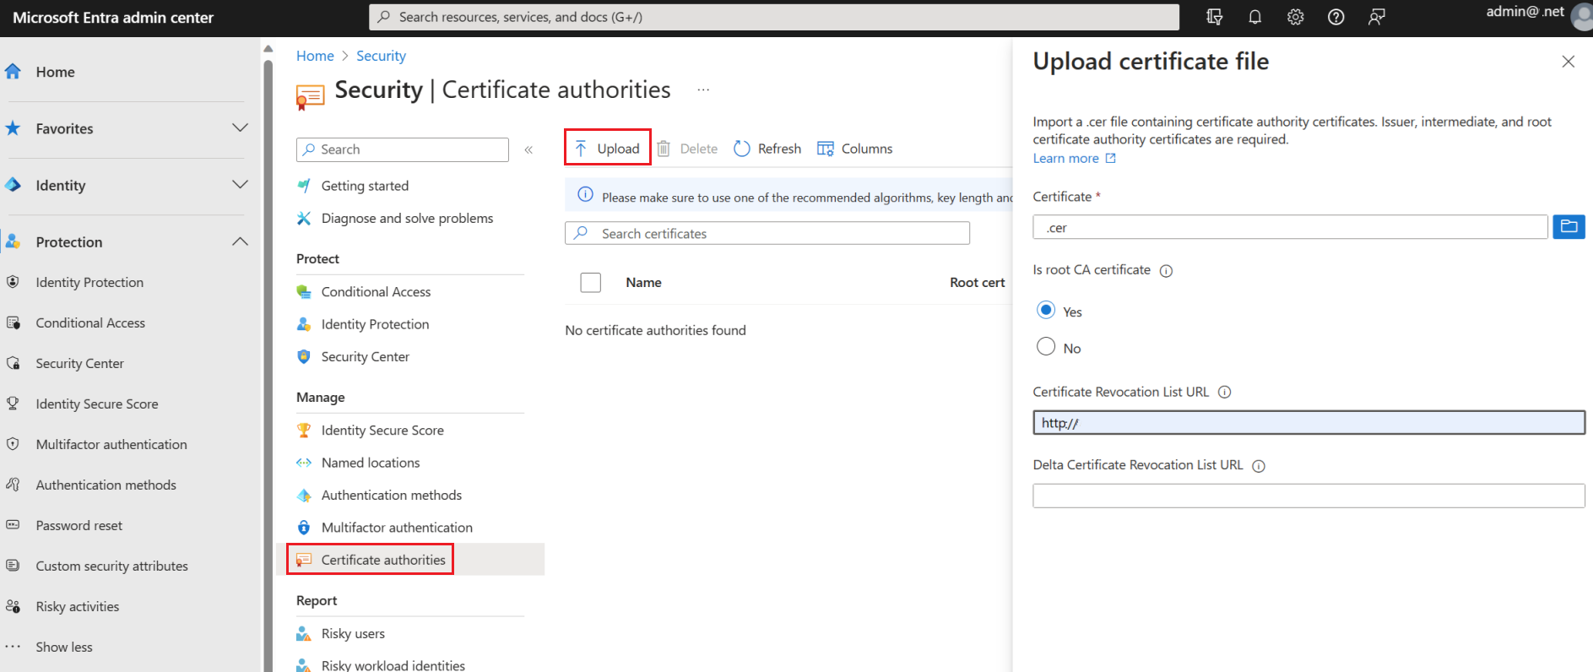Click the ellipsis more options next to title

coord(703,89)
